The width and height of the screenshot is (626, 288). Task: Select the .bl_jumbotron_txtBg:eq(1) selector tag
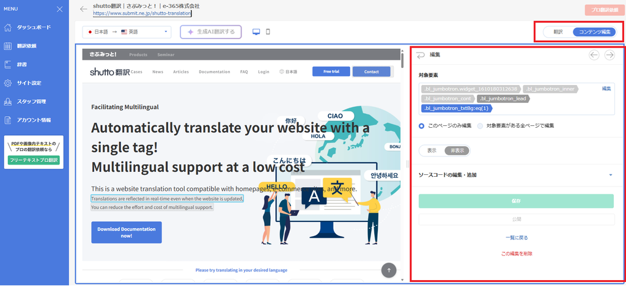click(x=457, y=108)
